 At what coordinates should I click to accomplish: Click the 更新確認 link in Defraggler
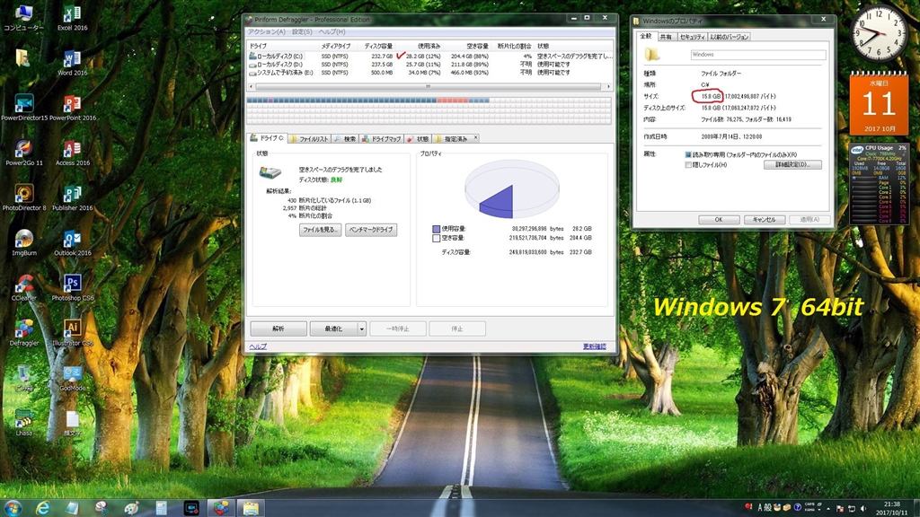pos(595,346)
